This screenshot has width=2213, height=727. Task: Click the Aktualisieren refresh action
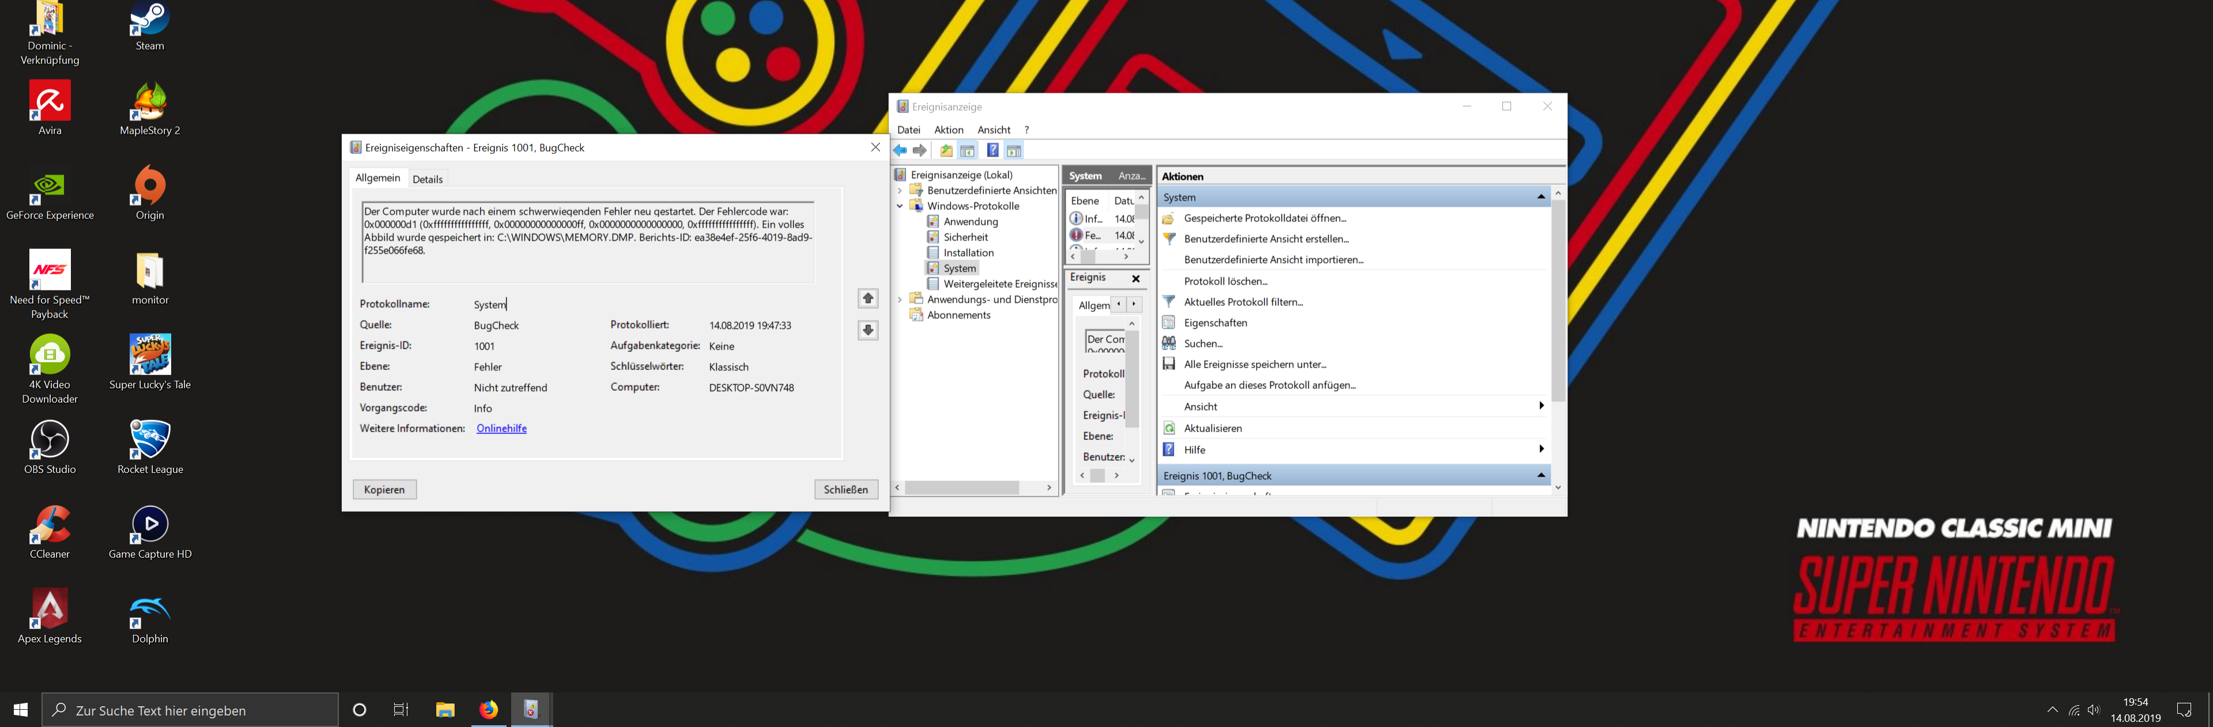1212,428
